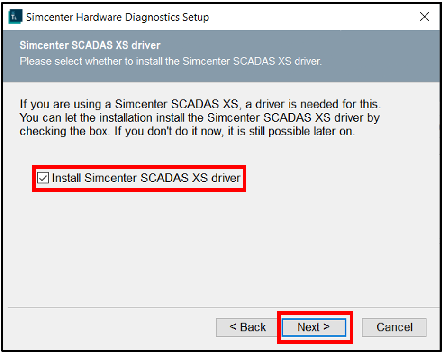The width and height of the screenshot is (444, 352).
Task: Go back with the < Back button
Action: pos(248,327)
